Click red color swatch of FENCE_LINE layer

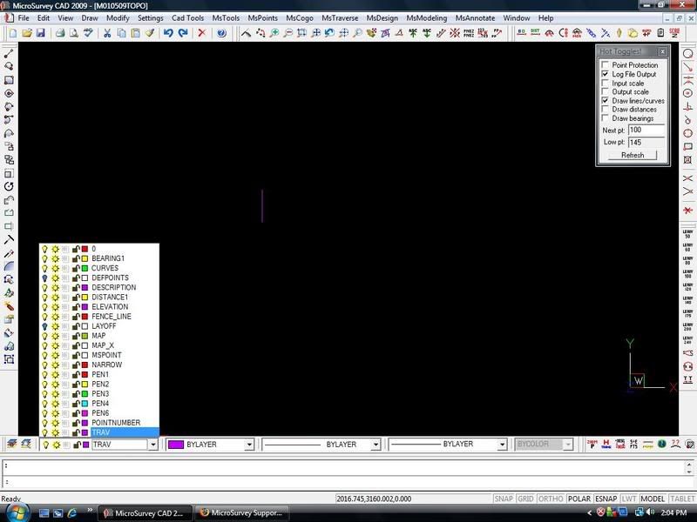pos(85,317)
